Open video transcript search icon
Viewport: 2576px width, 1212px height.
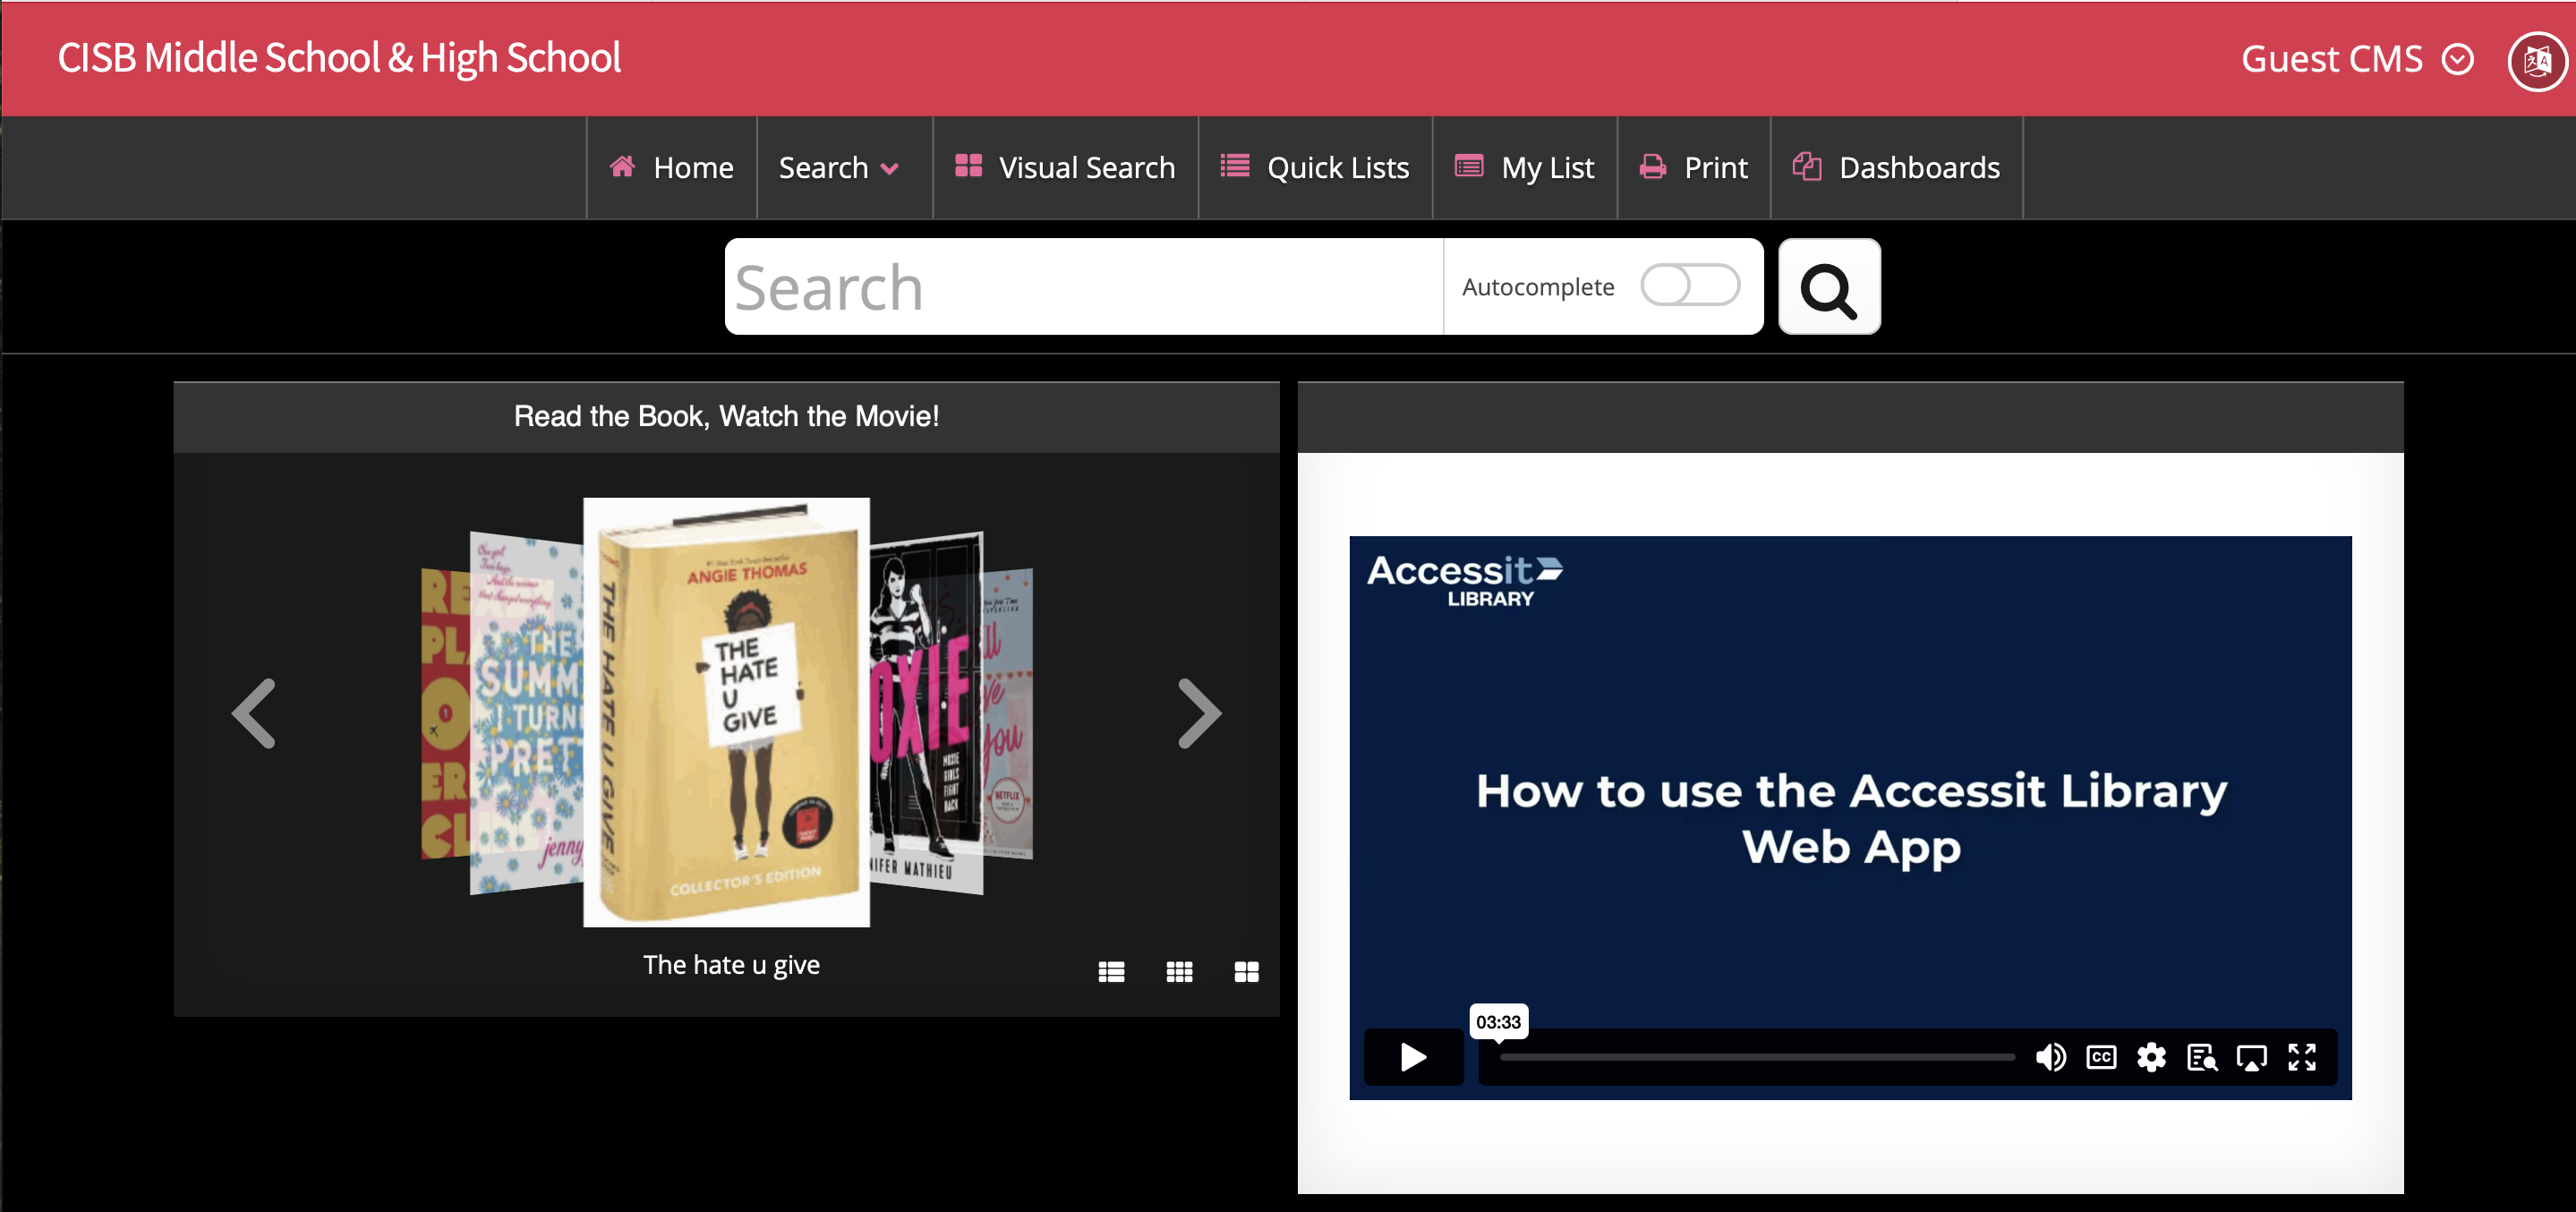click(x=2201, y=1057)
